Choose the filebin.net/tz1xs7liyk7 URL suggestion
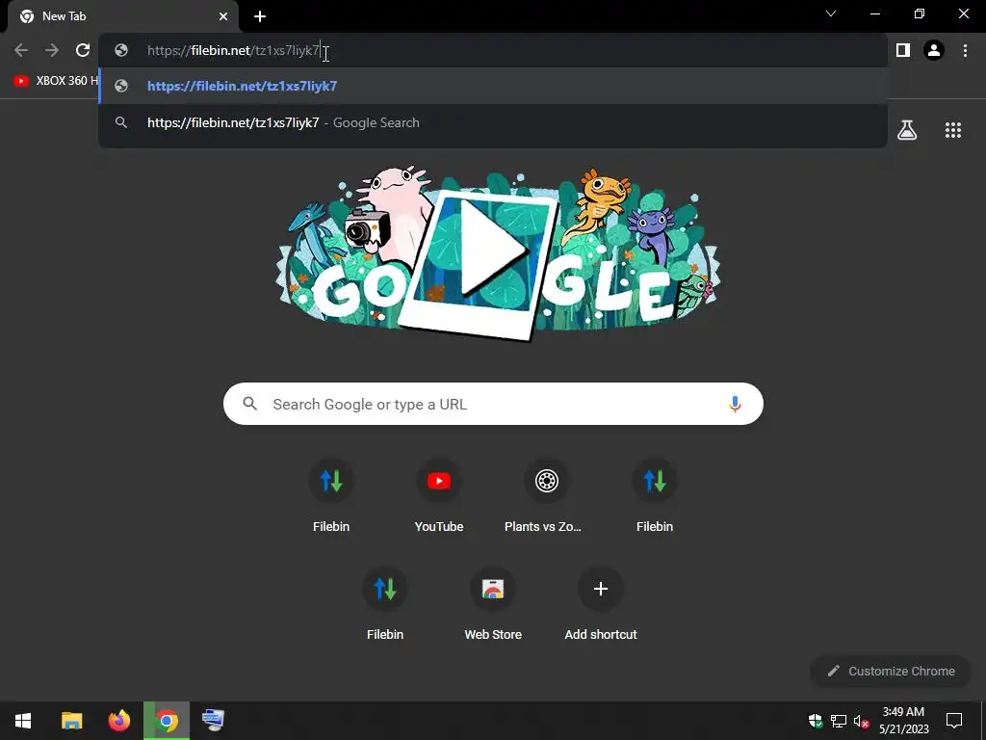The width and height of the screenshot is (986, 740). click(493, 86)
